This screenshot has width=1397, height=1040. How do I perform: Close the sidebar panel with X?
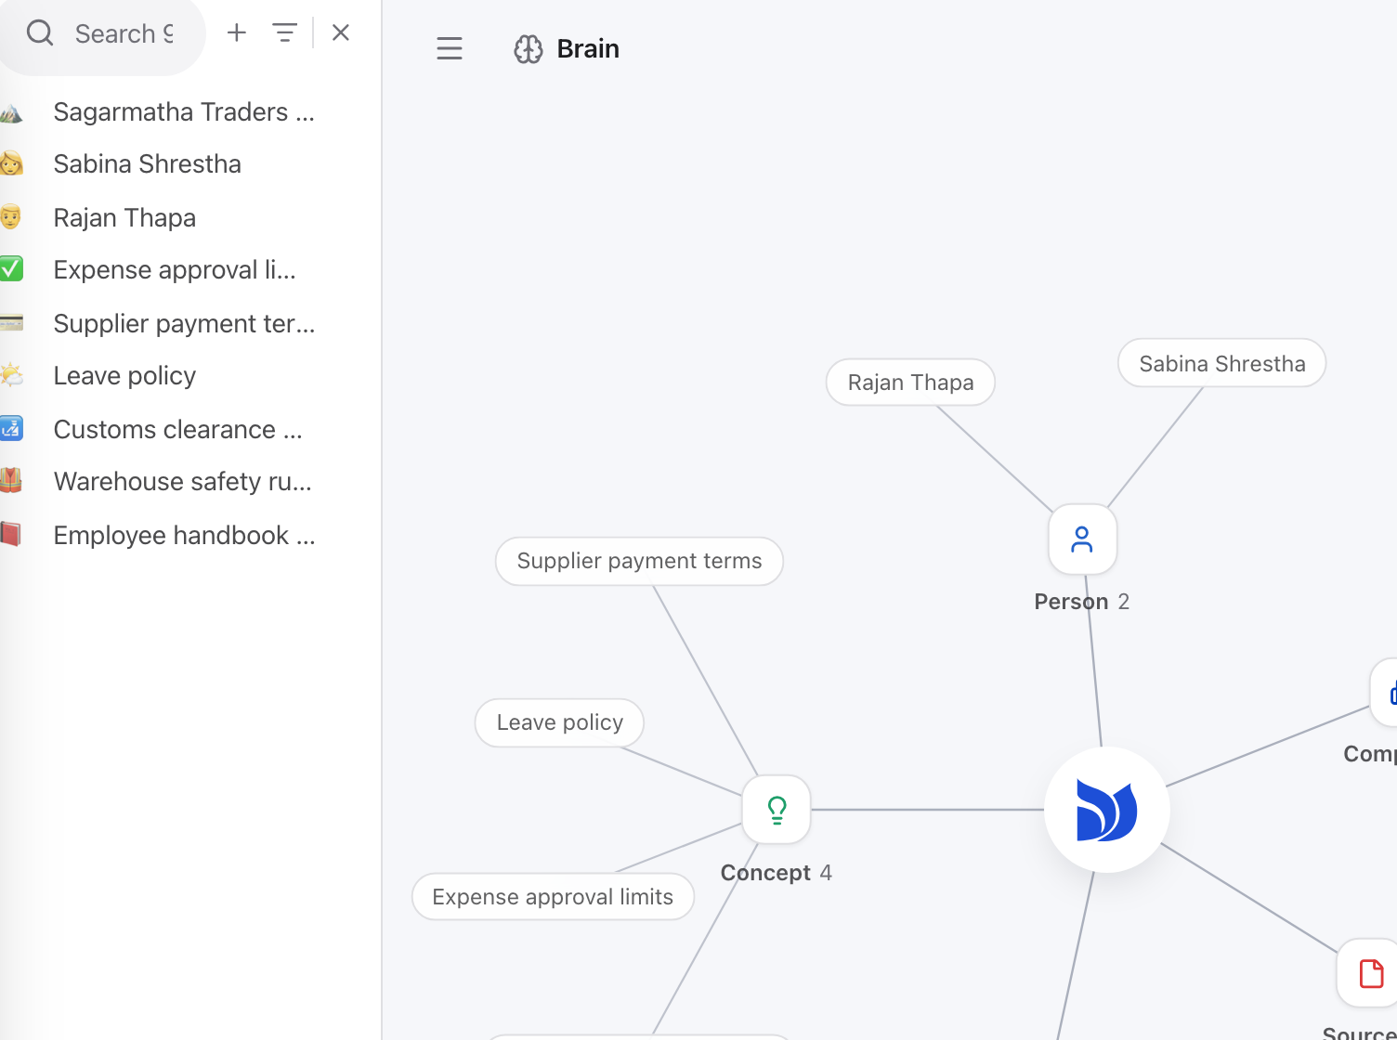(341, 32)
